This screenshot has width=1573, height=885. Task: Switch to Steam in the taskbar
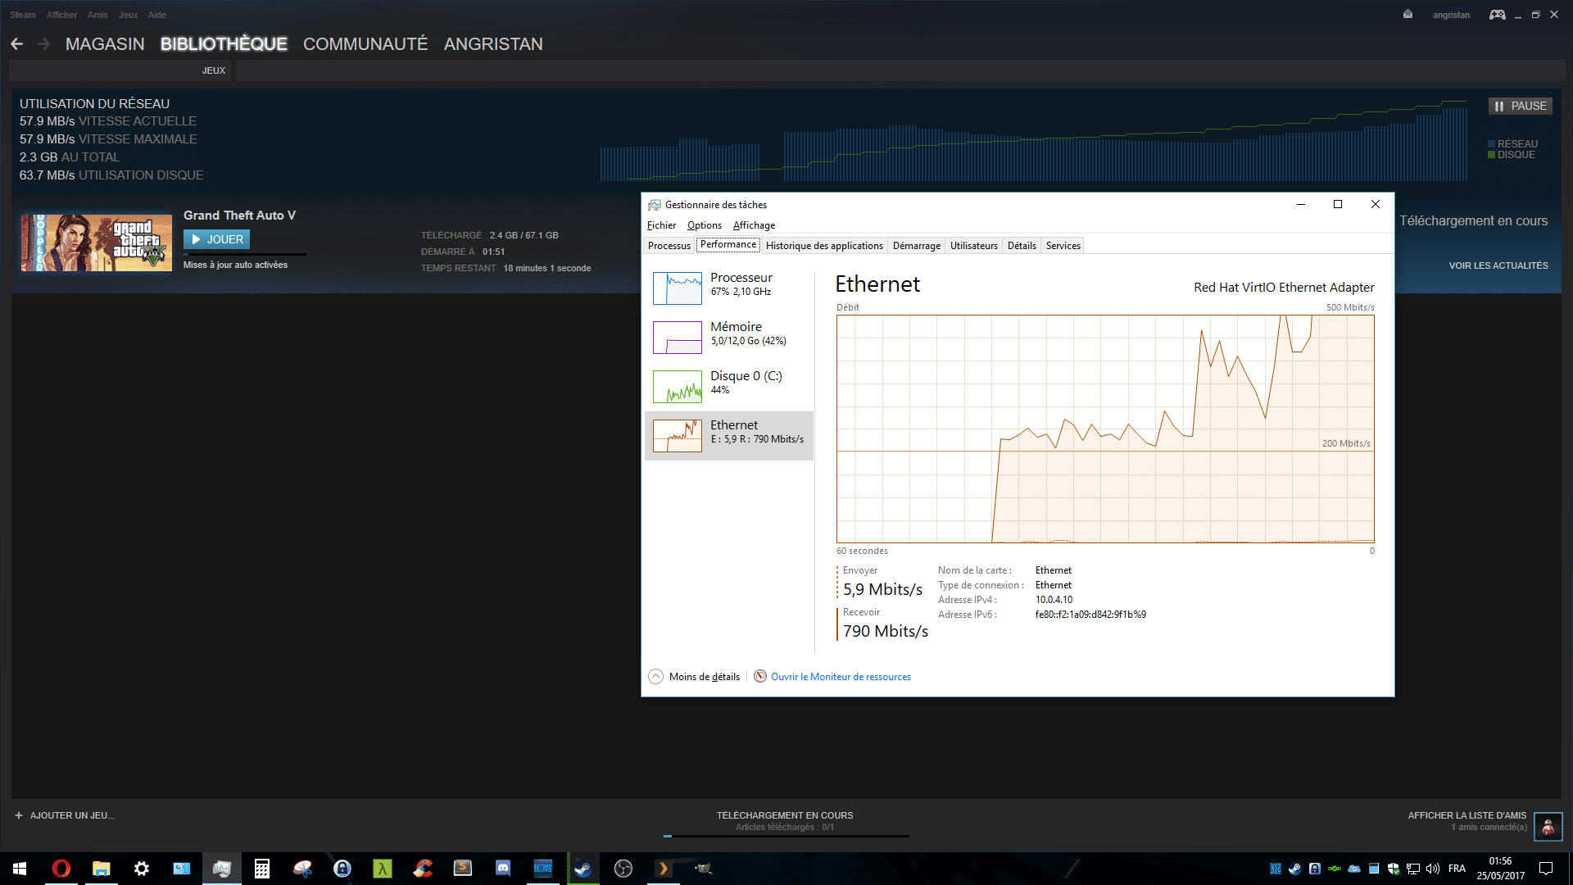583,869
